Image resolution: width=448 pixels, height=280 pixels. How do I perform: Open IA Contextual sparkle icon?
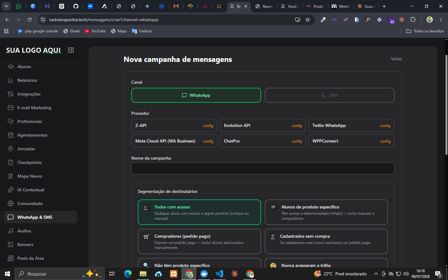click(x=11, y=190)
